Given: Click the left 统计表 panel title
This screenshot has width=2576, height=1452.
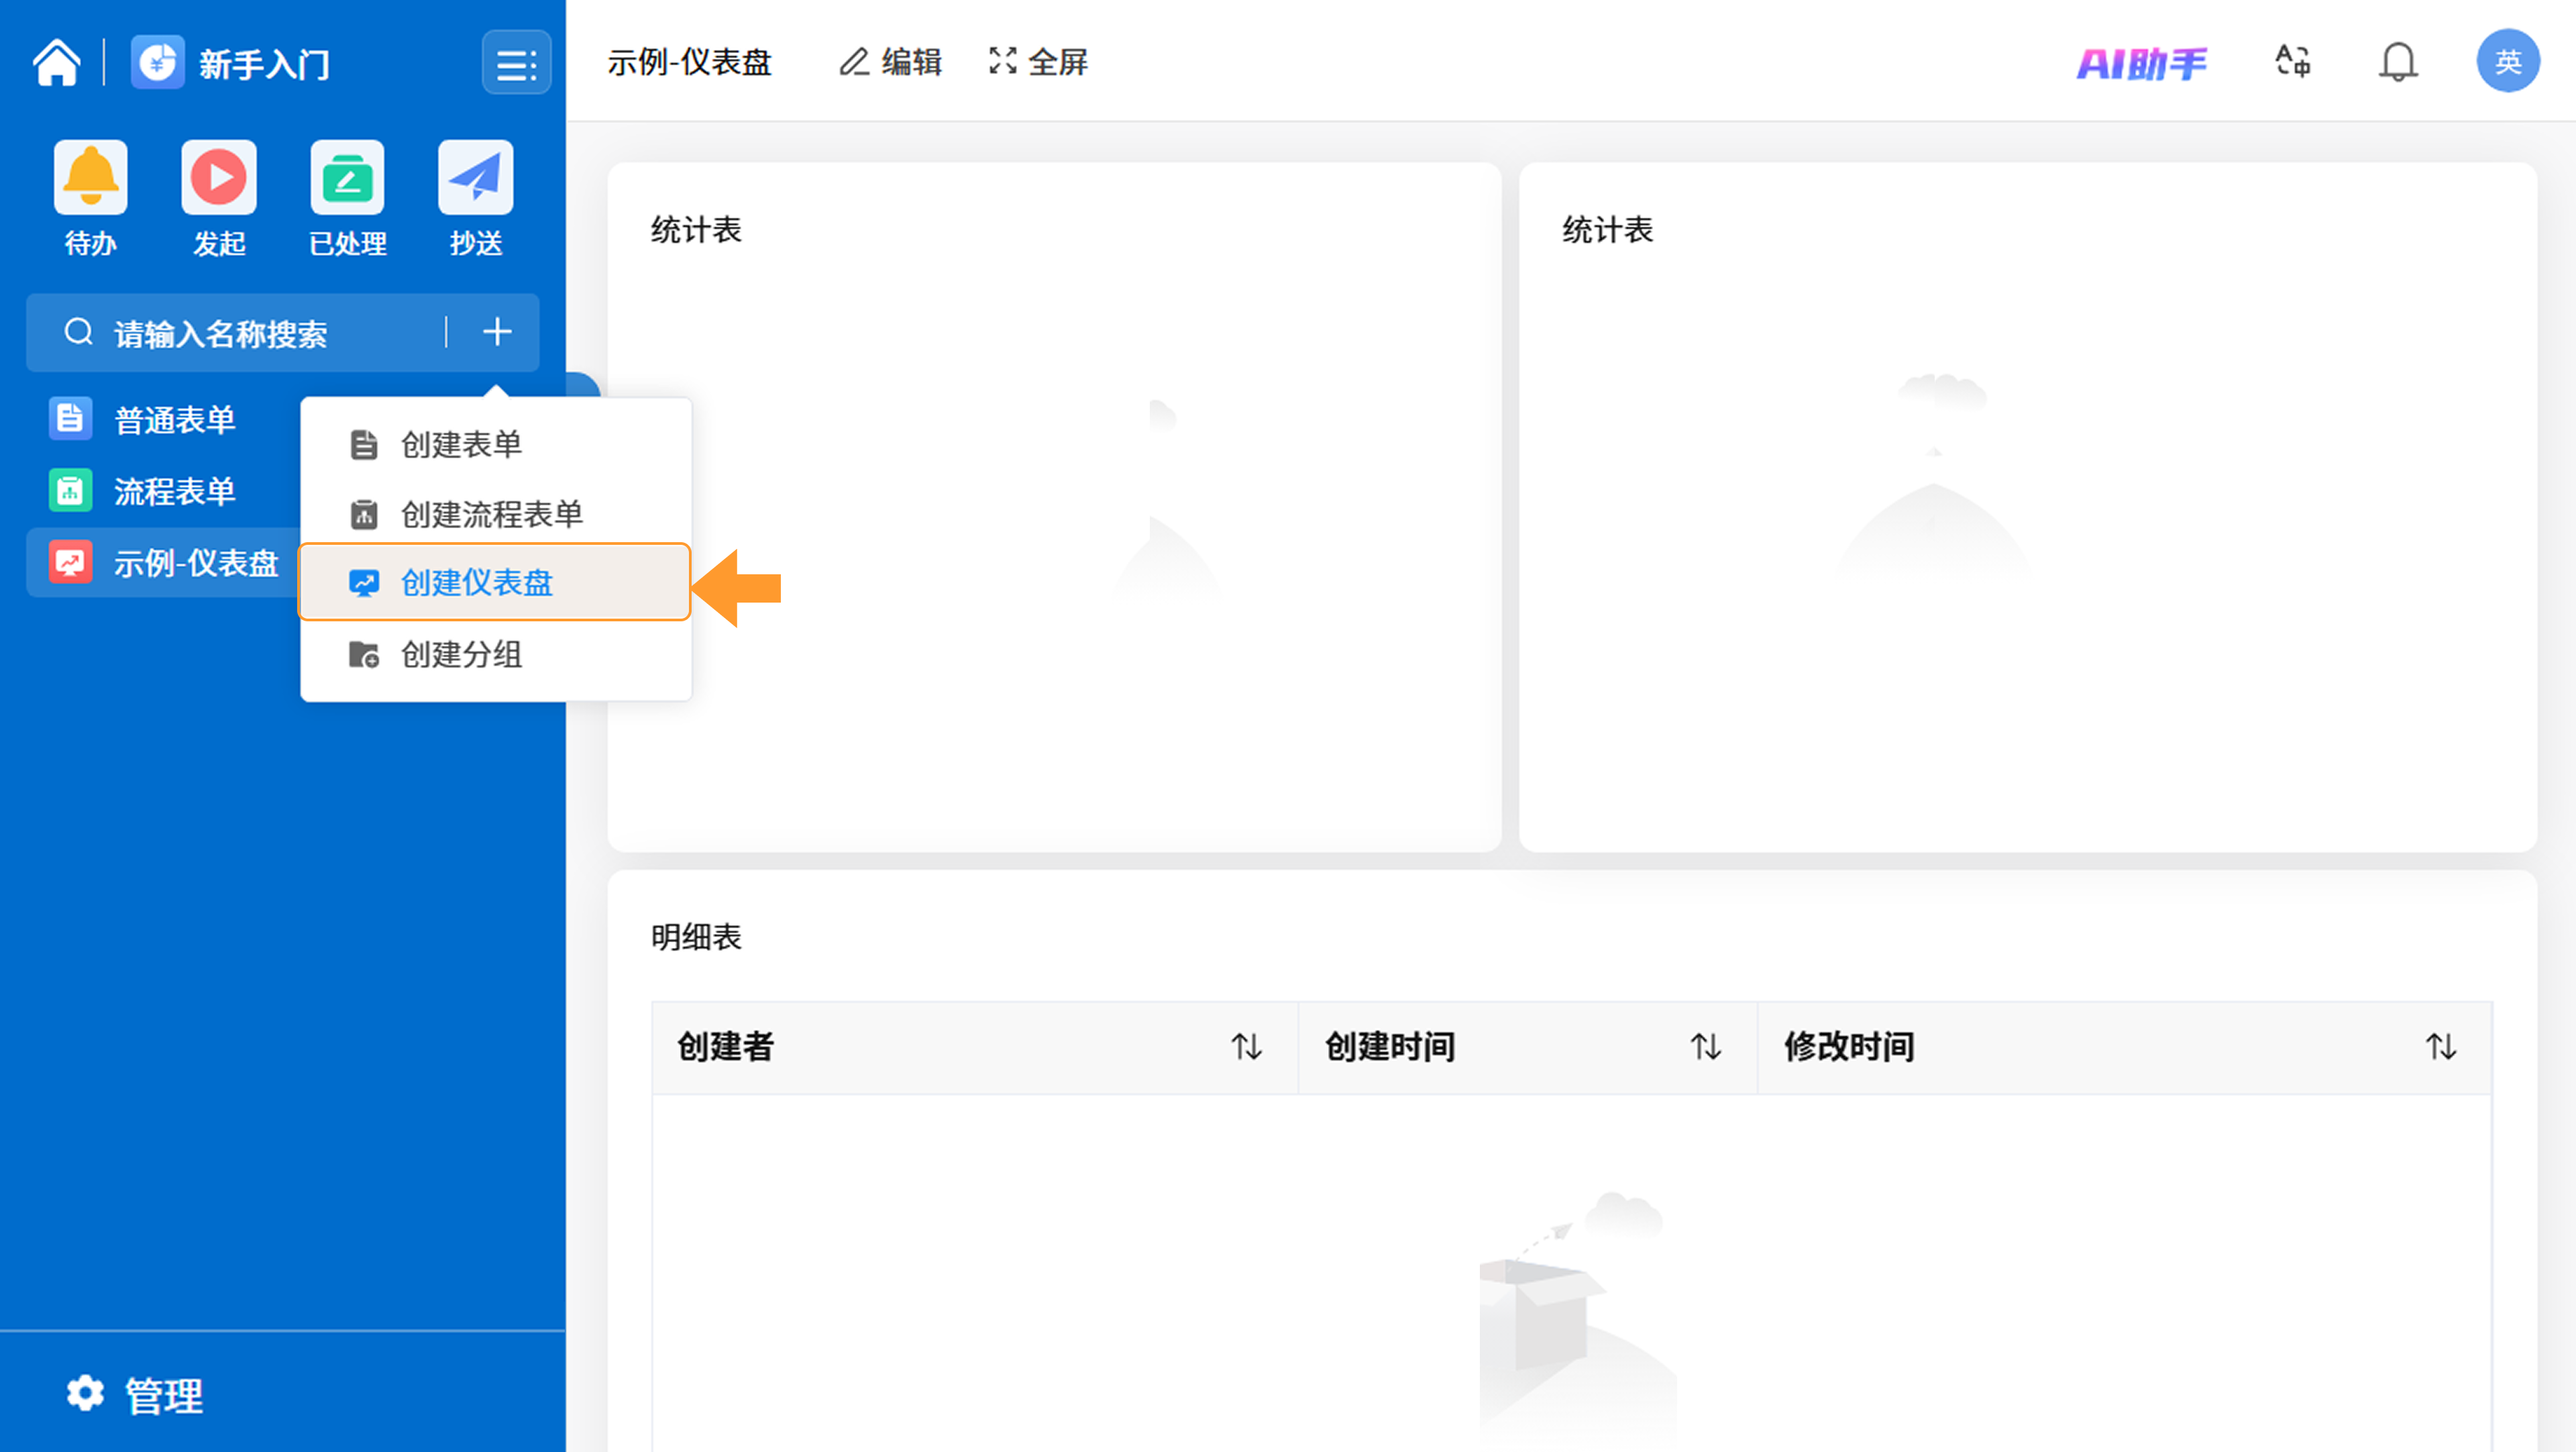Looking at the screenshot, I should click(x=696, y=230).
